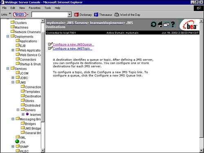This screenshot has height=153, width=204.
Task: Click the home icon in console header
Action: tap(160, 24)
